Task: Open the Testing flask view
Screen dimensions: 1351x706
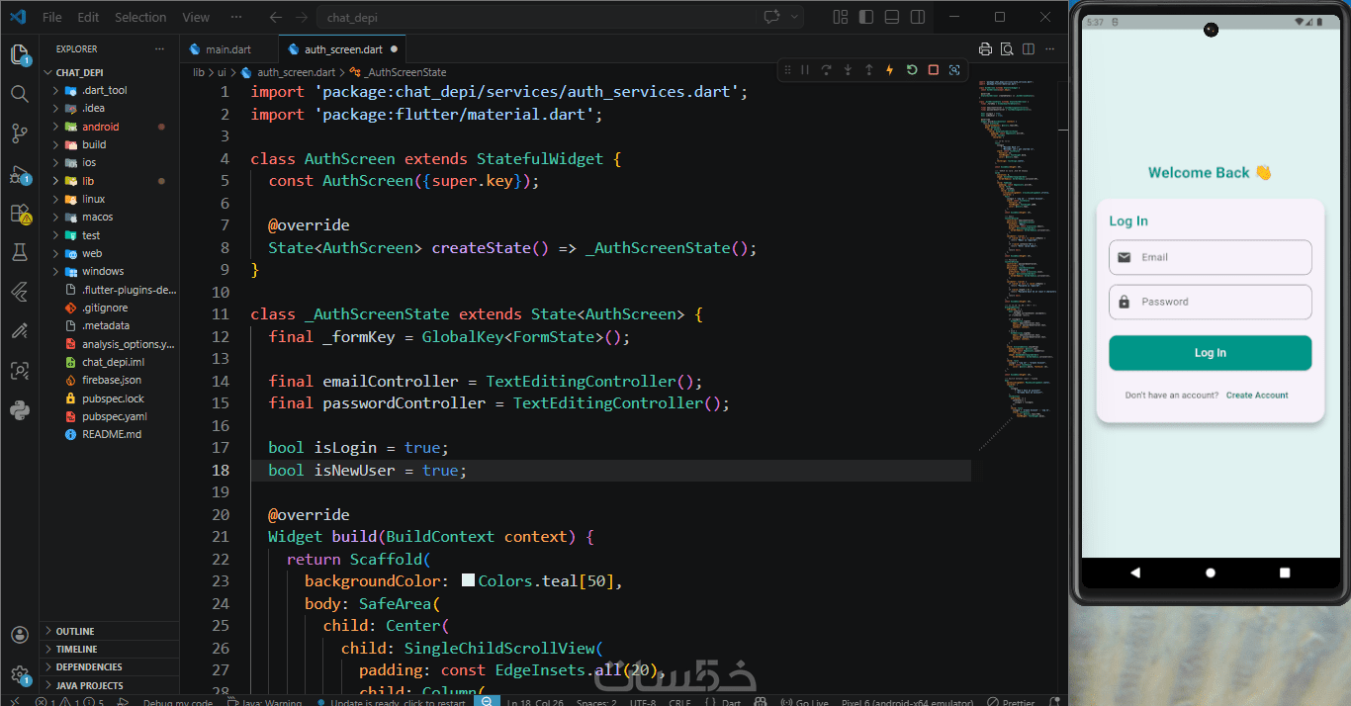Action: click(19, 252)
